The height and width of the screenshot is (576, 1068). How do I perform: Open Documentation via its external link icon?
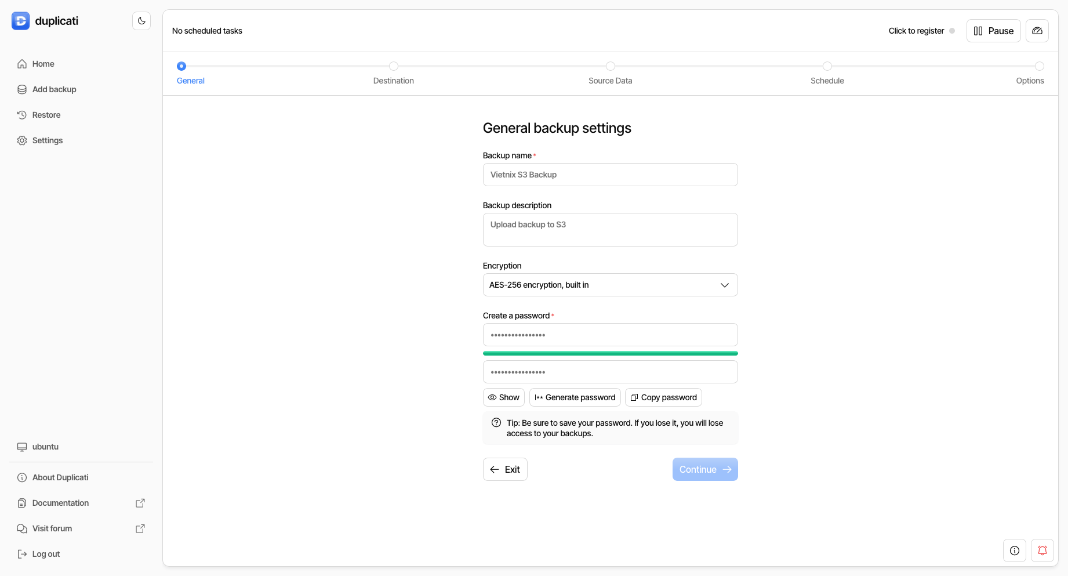point(140,503)
